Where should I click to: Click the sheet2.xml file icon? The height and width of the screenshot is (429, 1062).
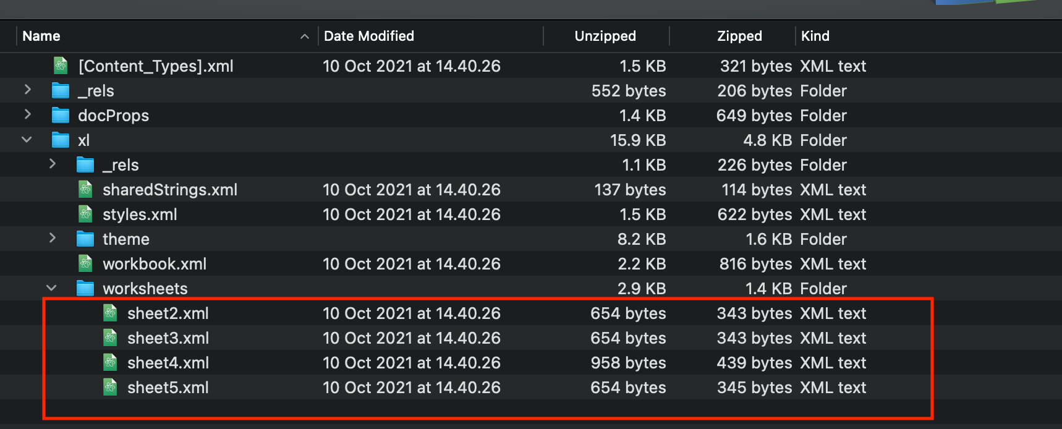[110, 313]
